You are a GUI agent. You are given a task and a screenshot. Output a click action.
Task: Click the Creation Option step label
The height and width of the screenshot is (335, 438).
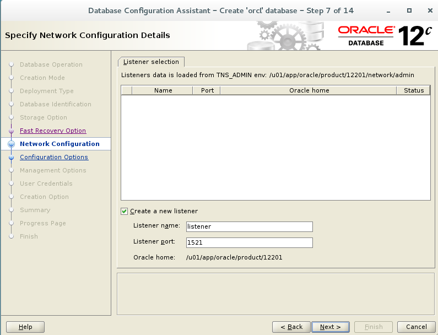[x=44, y=197]
